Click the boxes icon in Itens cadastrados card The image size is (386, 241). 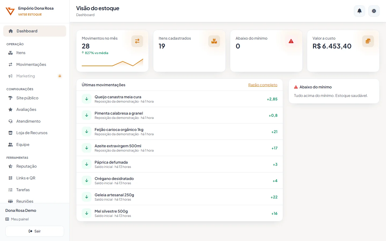[x=214, y=41]
